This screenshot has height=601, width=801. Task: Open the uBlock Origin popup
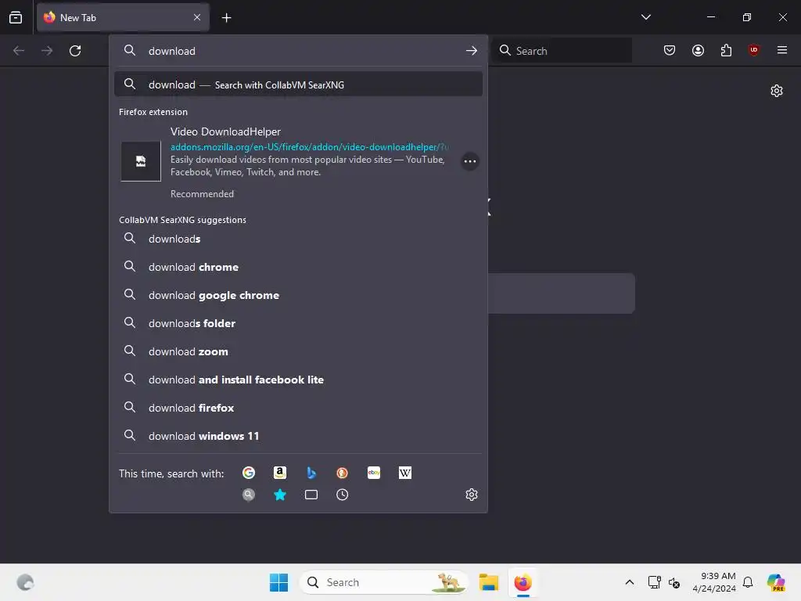coord(753,50)
